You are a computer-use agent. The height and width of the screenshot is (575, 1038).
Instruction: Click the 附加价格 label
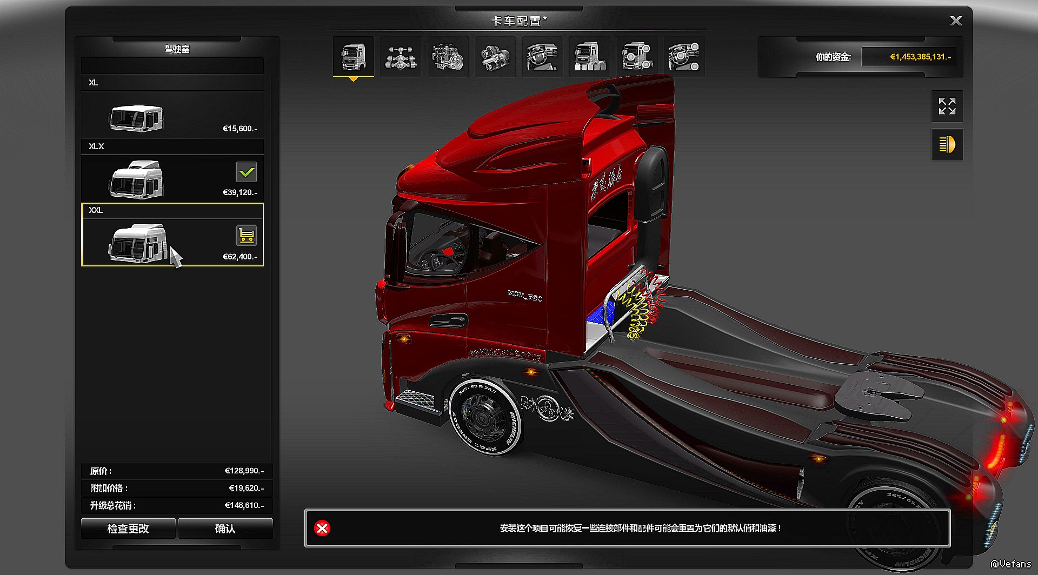[x=109, y=489]
